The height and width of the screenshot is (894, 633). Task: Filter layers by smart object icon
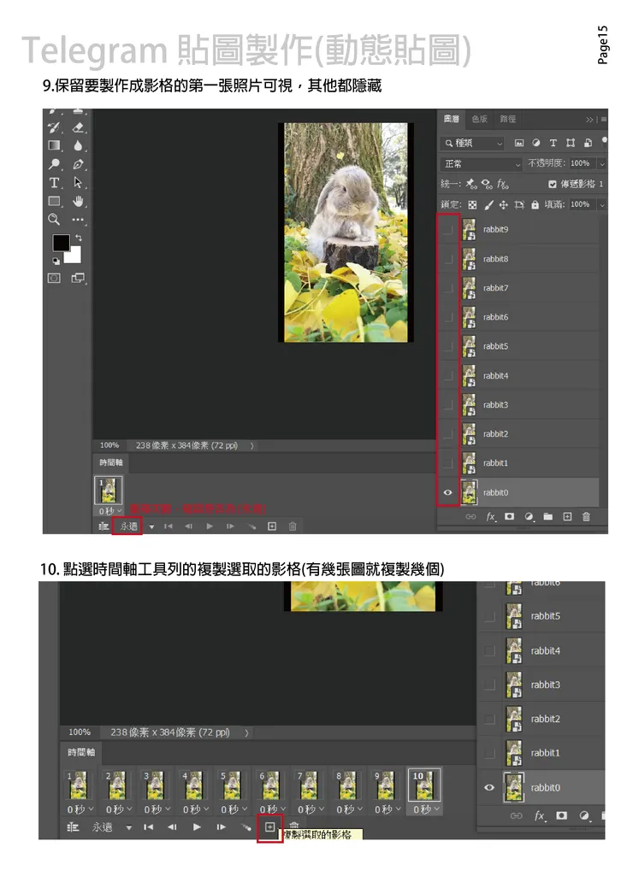click(x=588, y=143)
